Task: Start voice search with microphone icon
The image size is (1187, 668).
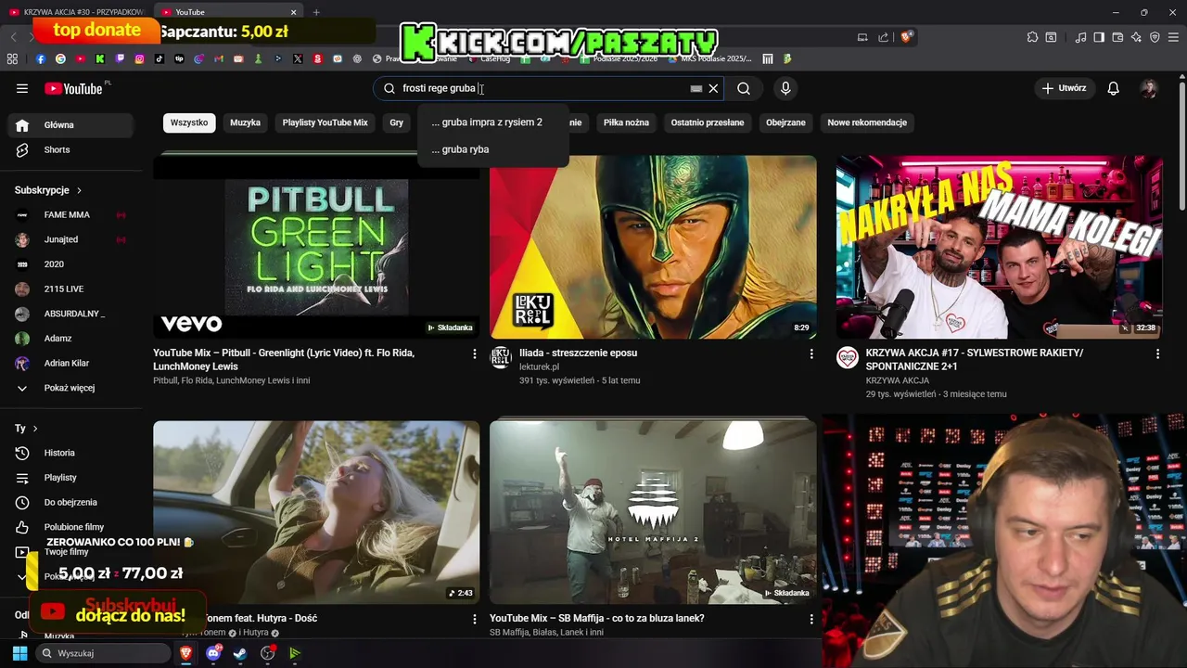Action: pos(785,88)
